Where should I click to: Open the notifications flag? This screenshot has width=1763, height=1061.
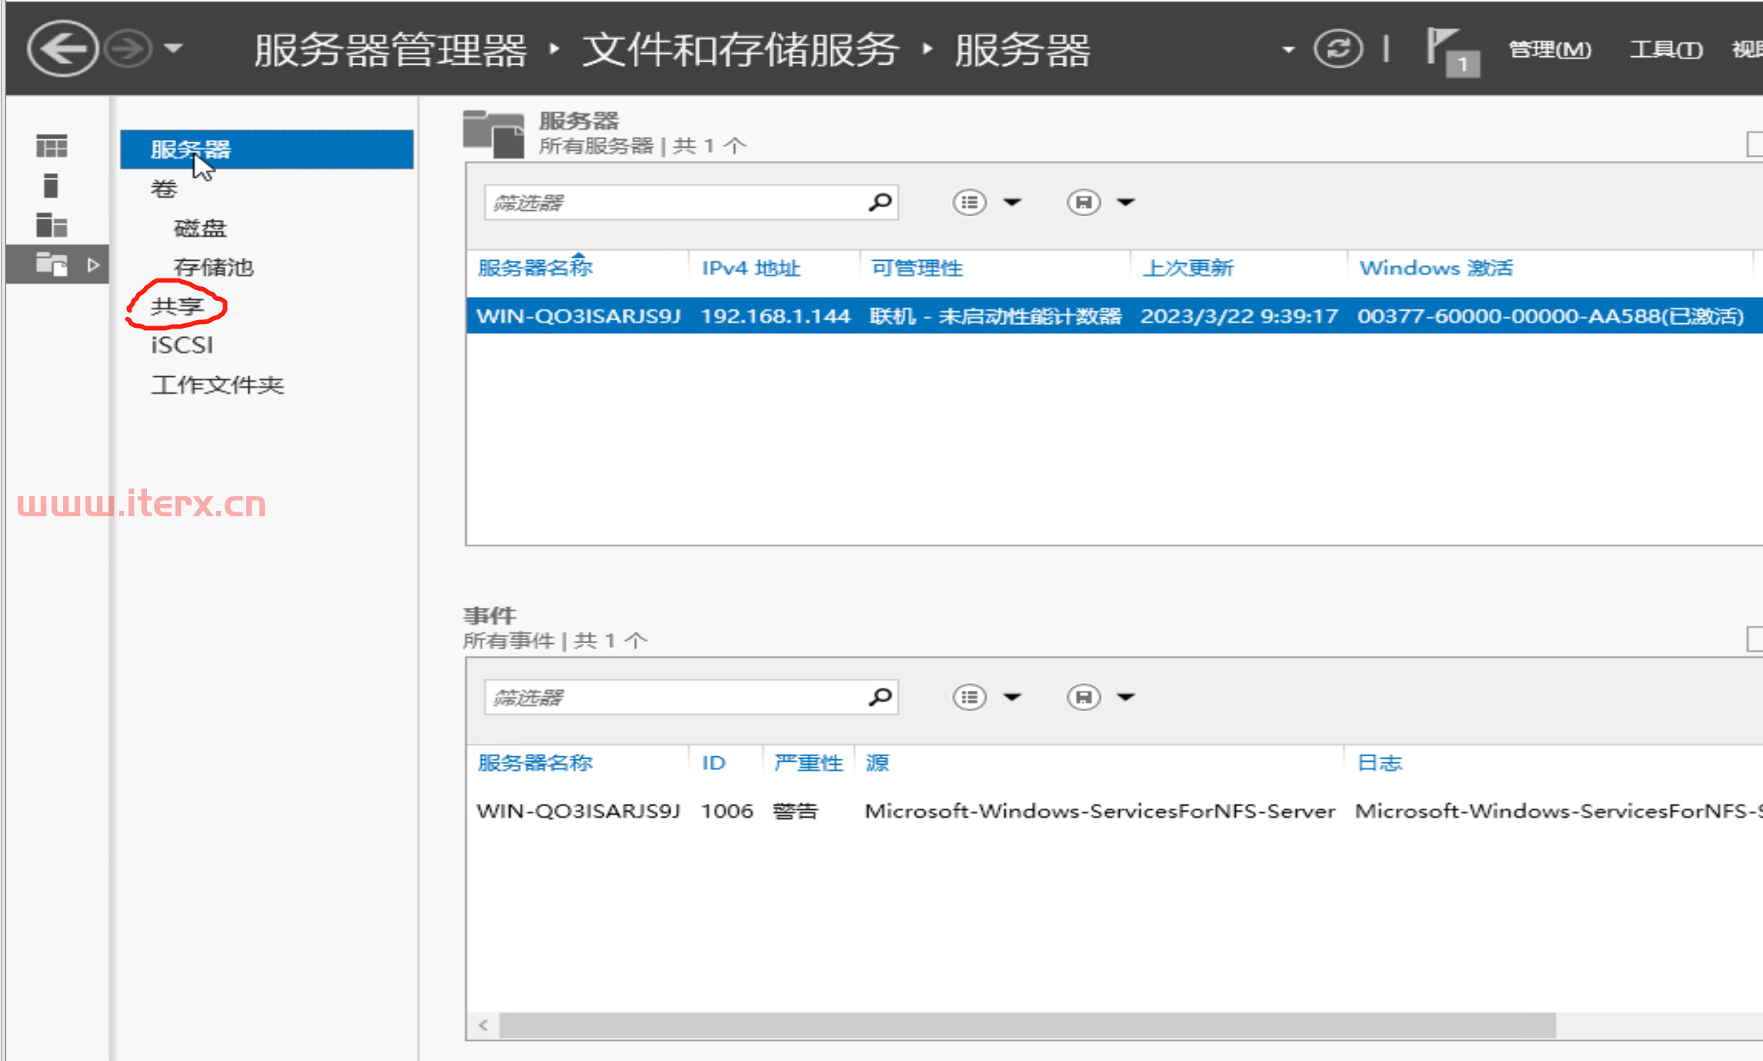(x=1451, y=51)
